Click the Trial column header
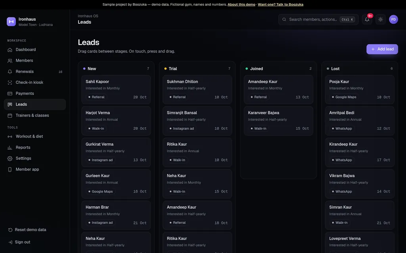406x253 pixels. click(x=197, y=69)
